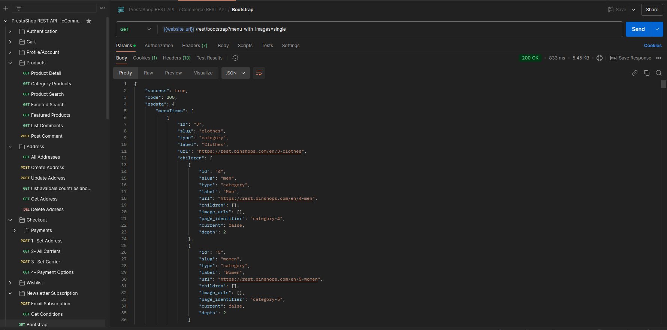
Task: Collapse the Newsletter Subscription folder
Action: coord(10,293)
